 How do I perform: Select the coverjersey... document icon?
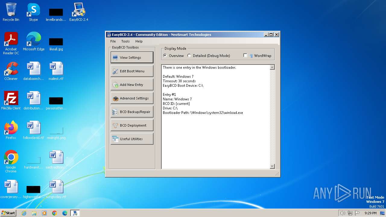tap(11, 189)
